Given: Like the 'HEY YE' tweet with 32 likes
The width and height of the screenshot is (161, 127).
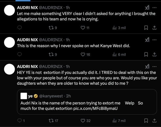Looking at the screenshot, I should coord(86,121).
